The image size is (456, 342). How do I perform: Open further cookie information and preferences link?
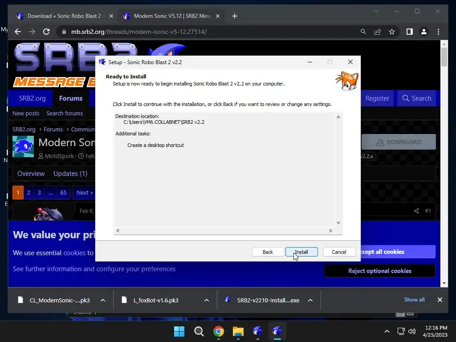pos(94,269)
